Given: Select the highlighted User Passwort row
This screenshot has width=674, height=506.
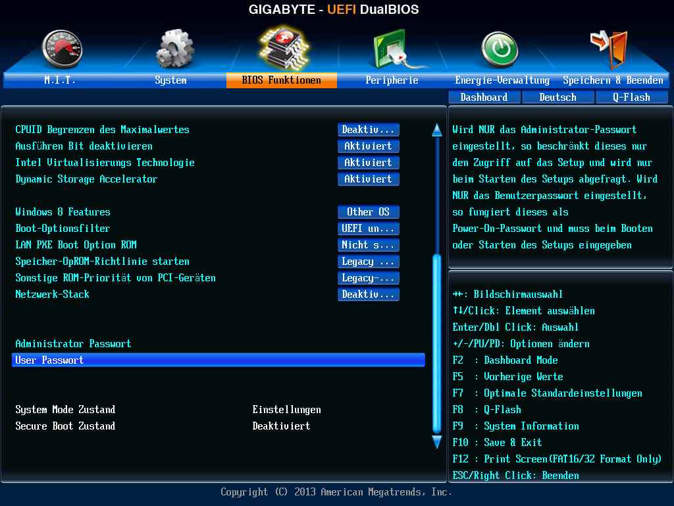Looking at the screenshot, I should [x=219, y=360].
